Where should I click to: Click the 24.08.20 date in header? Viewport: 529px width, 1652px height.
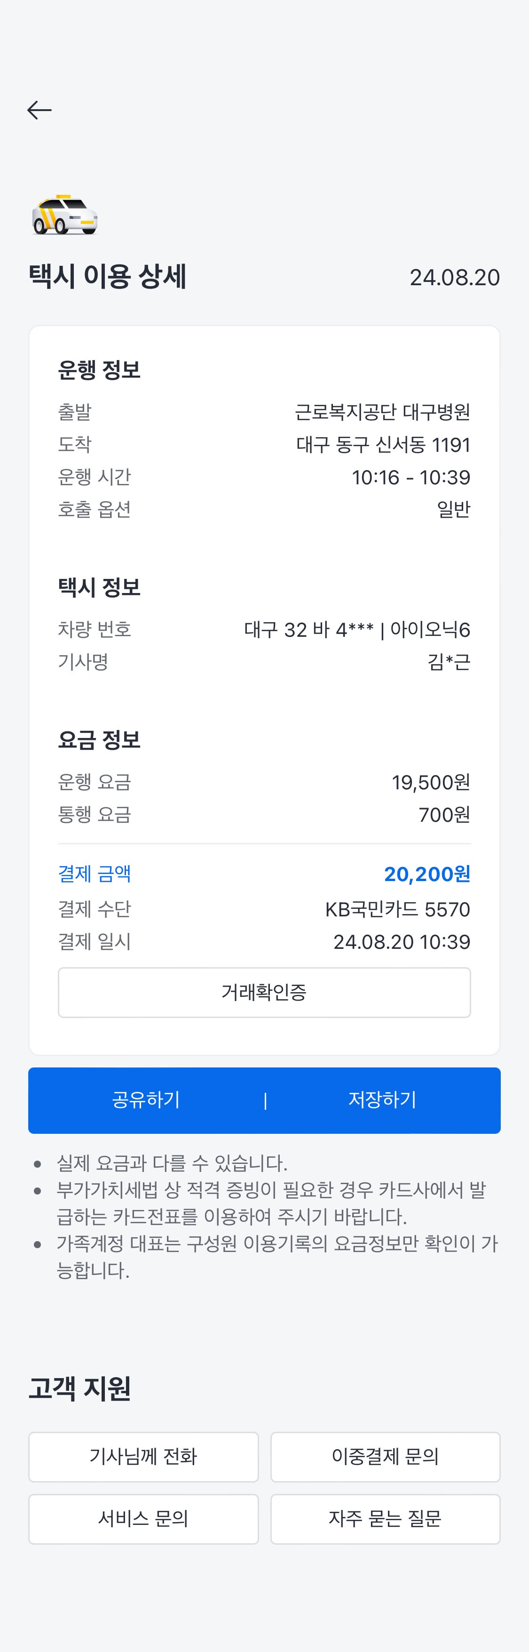tap(454, 277)
